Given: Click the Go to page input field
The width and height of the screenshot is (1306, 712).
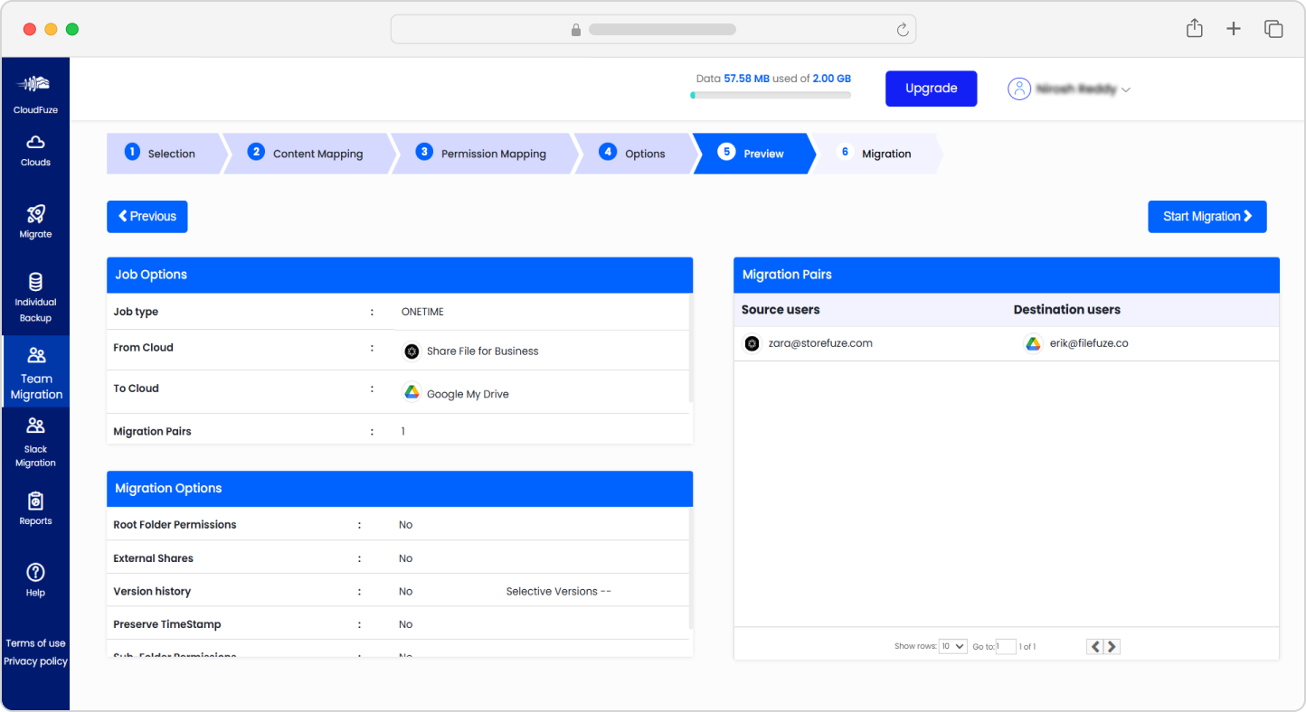Looking at the screenshot, I should point(1006,647).
